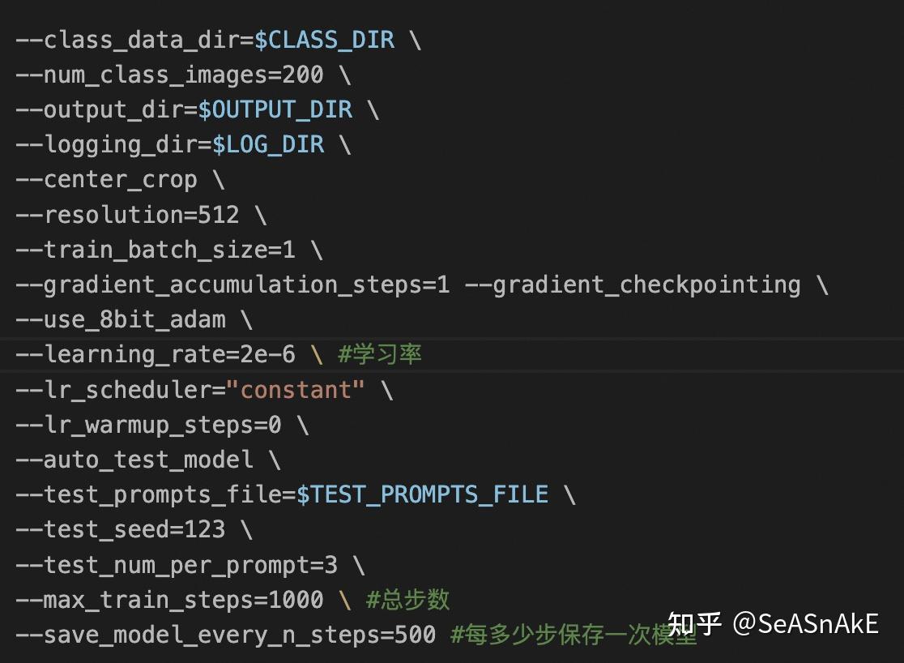Click the --auto_test_model line
904x663 pixels.
(134, 460)
